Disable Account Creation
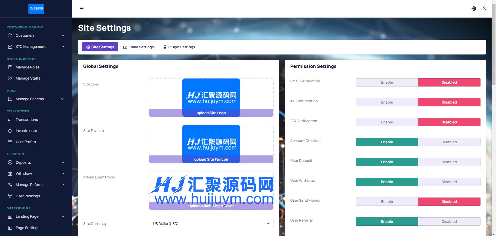 pyautogui.click(x=449, y=142)
